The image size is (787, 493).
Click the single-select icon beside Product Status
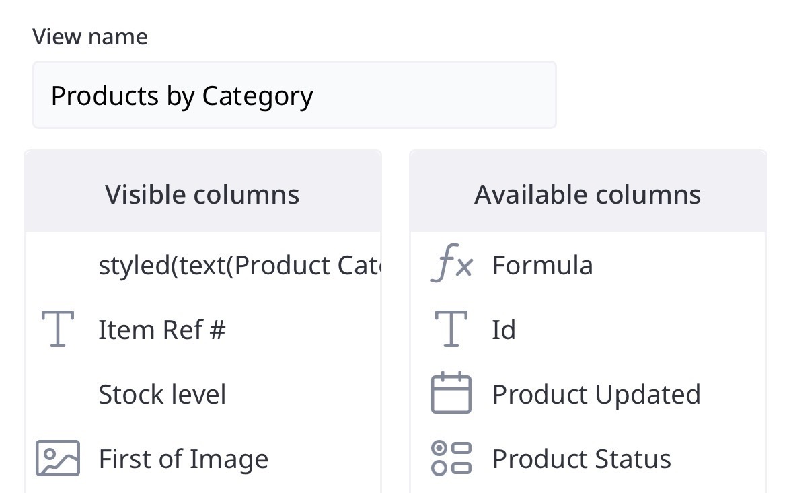[451, 459]
